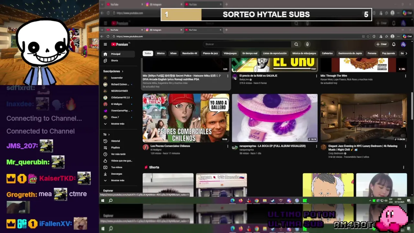This screenshot has height=233, width=414.
Task: Select the Resolución 4K chip
Action: [x=190, y=53]
